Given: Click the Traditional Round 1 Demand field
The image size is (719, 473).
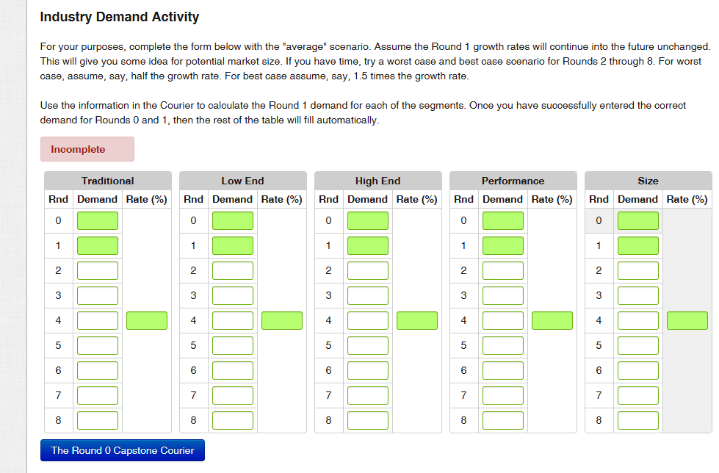Looking at the screenshot, I should coord(97,245).
